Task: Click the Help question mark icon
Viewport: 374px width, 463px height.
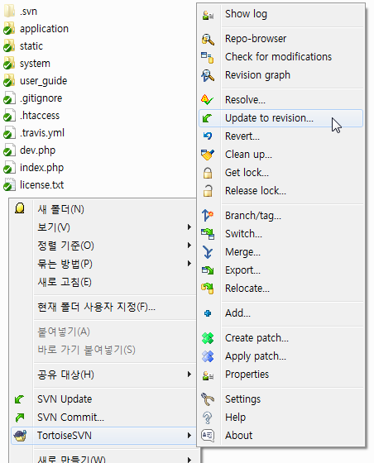Action: pos(208,418)
